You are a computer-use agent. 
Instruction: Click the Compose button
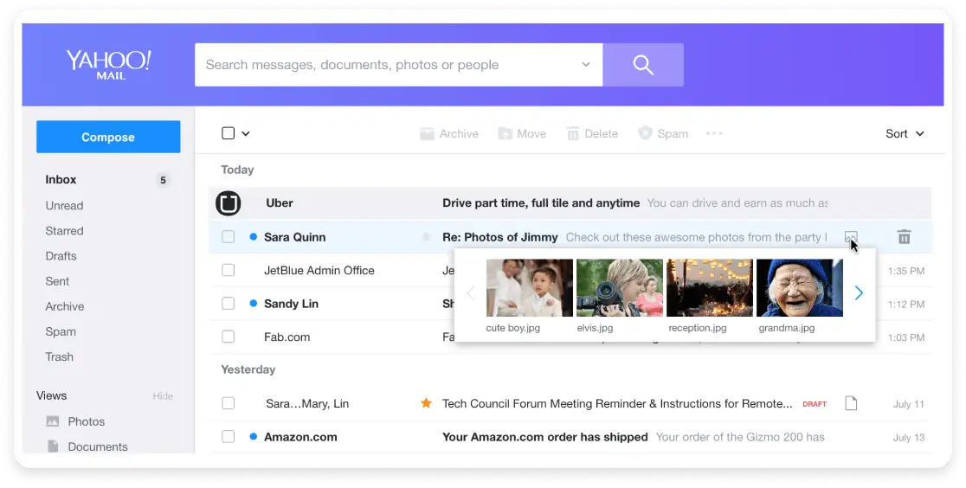coord(108,137)
